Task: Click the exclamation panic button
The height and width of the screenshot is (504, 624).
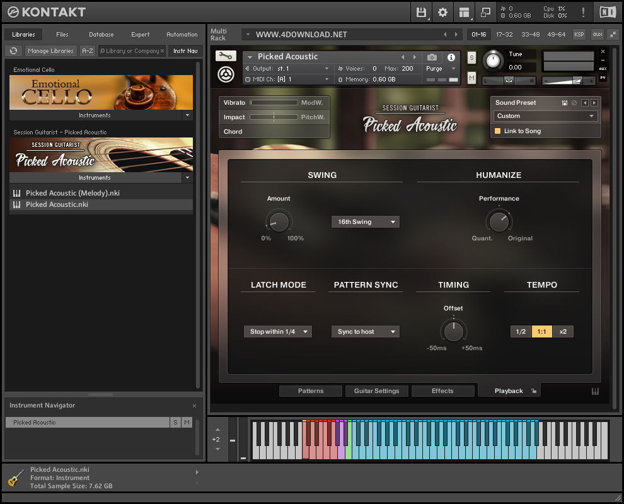Action: point(584,13)
